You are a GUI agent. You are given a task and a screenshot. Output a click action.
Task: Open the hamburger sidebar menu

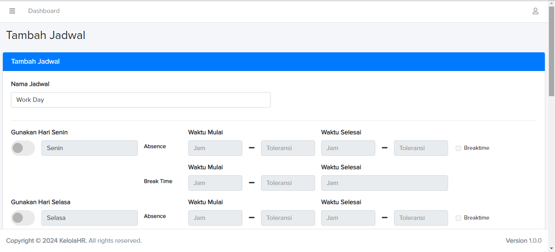12,11
